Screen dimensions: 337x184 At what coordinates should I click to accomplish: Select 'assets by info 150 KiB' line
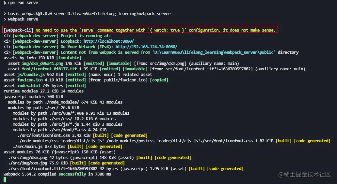tap(42, 58)
